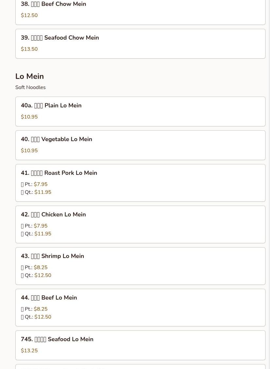Choose the Plain Lo Mein item
276x369 pixels.
[x=140, y=111]
